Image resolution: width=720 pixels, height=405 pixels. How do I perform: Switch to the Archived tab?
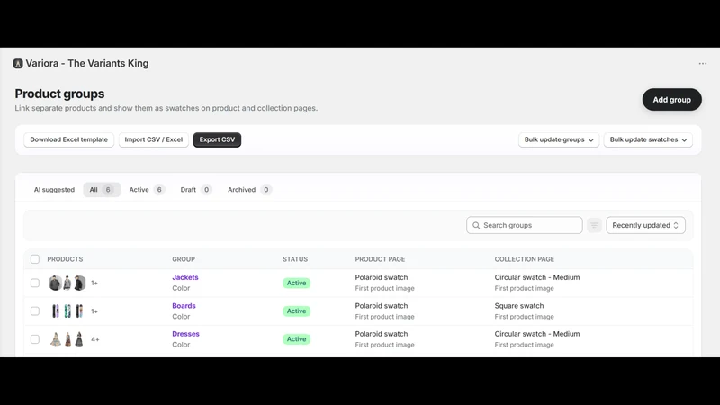pyautogui.click(x=249, y=190)
